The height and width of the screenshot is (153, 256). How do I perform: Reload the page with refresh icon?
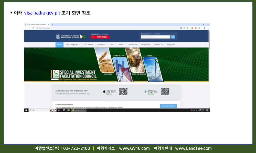coord(33,28)
